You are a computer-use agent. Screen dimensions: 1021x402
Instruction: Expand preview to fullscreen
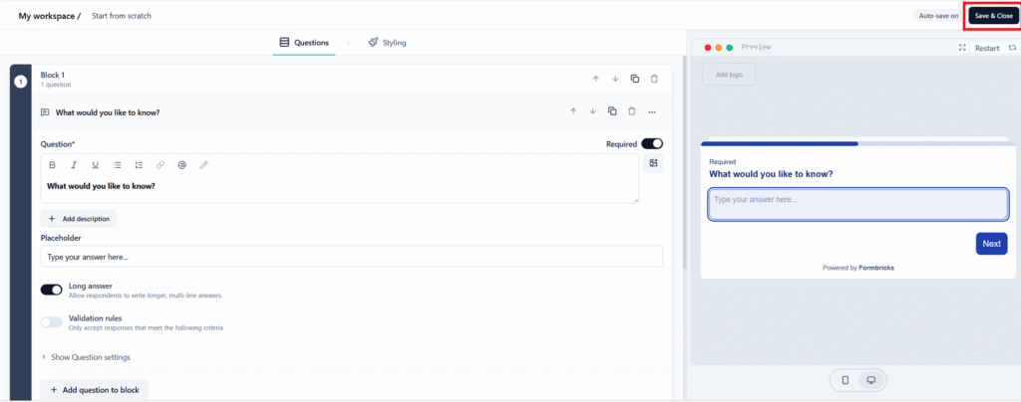962,48
